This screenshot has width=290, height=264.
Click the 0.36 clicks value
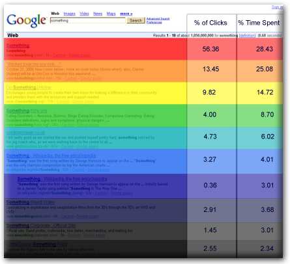pyautogui.click(x=210, y=185)
